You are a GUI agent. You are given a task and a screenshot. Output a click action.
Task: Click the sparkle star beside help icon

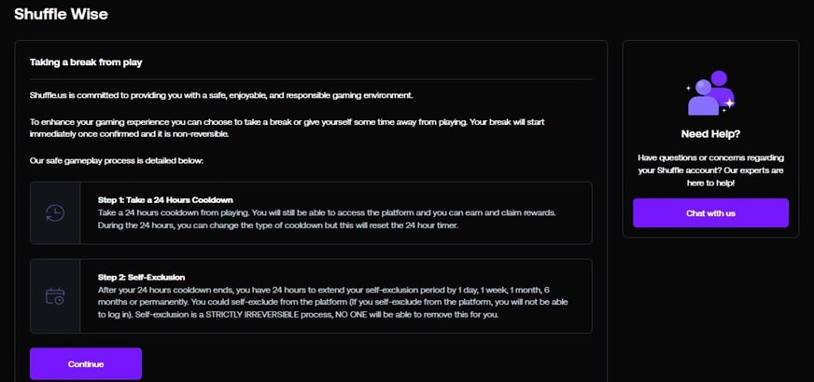[x=729, y=103]
